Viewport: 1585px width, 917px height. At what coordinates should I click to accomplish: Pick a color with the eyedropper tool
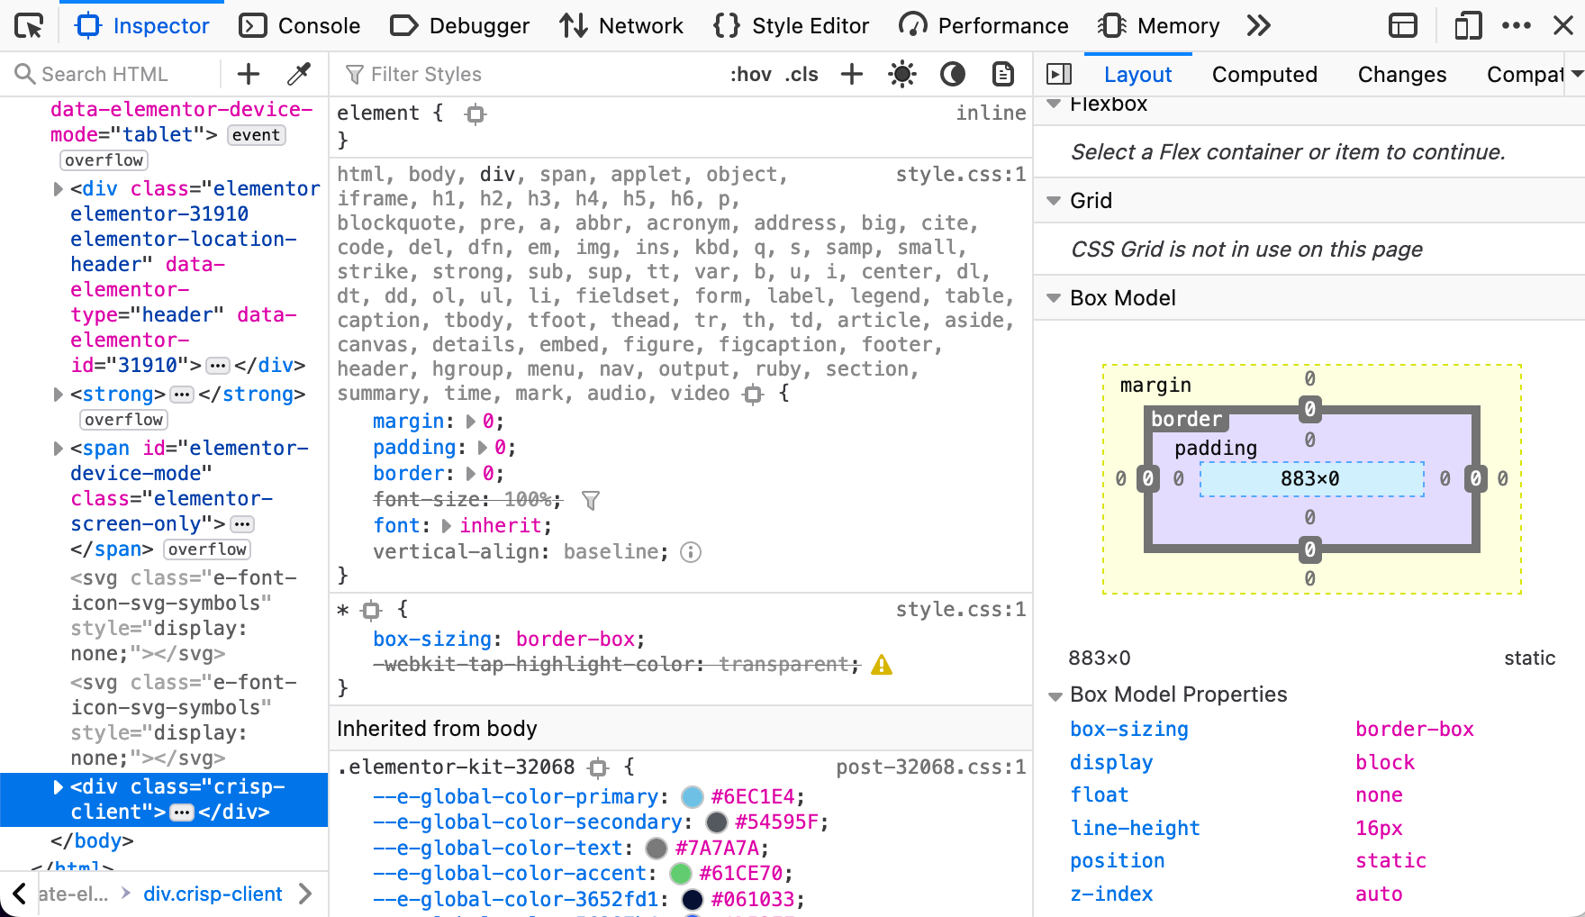click(x=298, y=74)
